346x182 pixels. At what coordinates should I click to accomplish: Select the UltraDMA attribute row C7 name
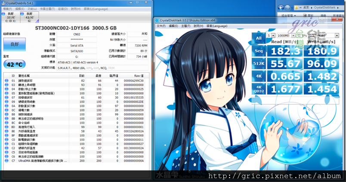tap(43, 160)
